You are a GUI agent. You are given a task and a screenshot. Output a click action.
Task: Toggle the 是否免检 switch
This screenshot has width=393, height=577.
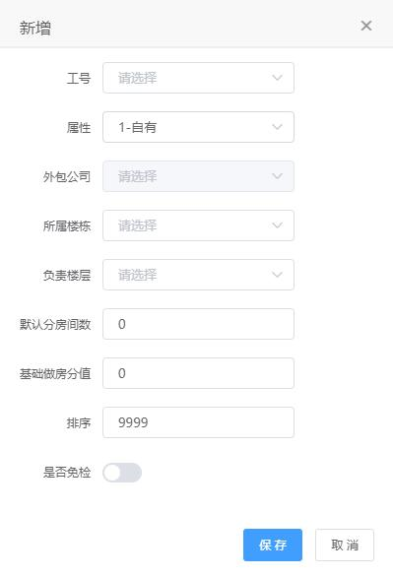pyautogui.click(x=122, y=473)
